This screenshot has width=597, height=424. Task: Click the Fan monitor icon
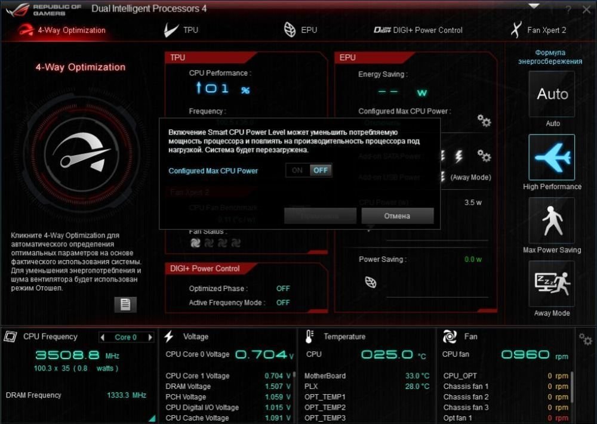point(450,336)
